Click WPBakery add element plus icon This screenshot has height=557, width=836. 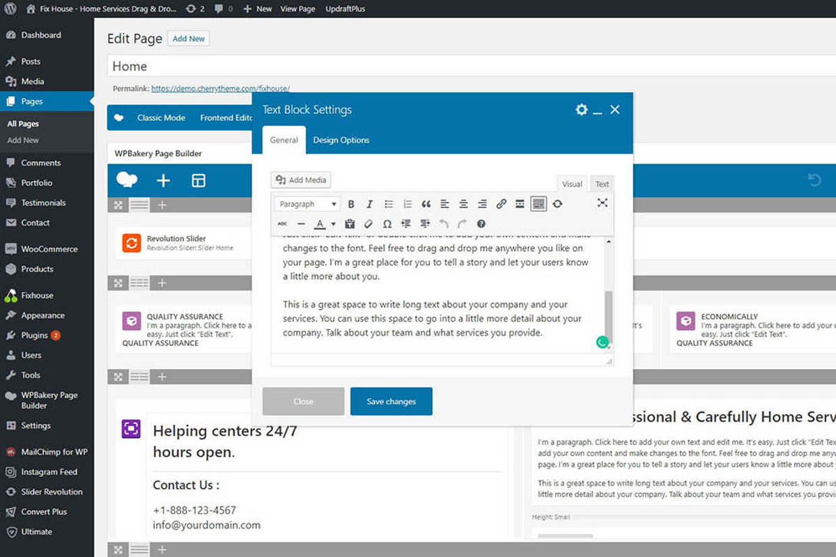click(x=163, y=181)
